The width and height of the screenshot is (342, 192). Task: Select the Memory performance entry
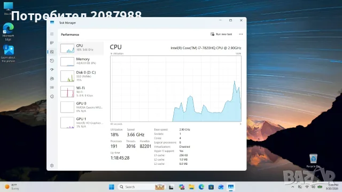click(81, 61)
